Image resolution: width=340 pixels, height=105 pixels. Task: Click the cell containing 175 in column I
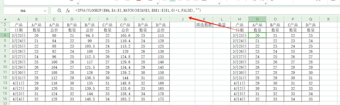tap(161, 99)
